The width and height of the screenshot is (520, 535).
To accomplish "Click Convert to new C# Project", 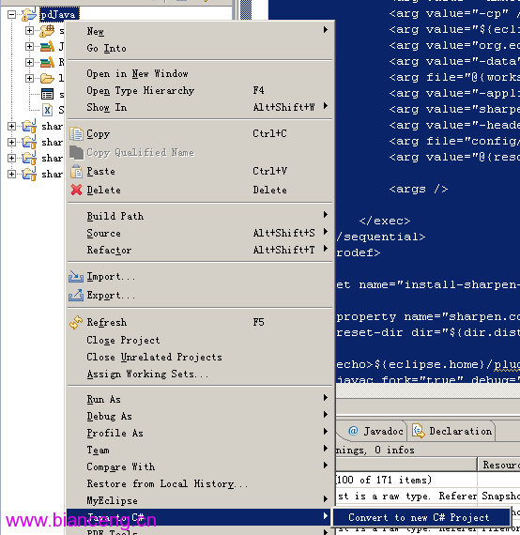I will (421, 517).
